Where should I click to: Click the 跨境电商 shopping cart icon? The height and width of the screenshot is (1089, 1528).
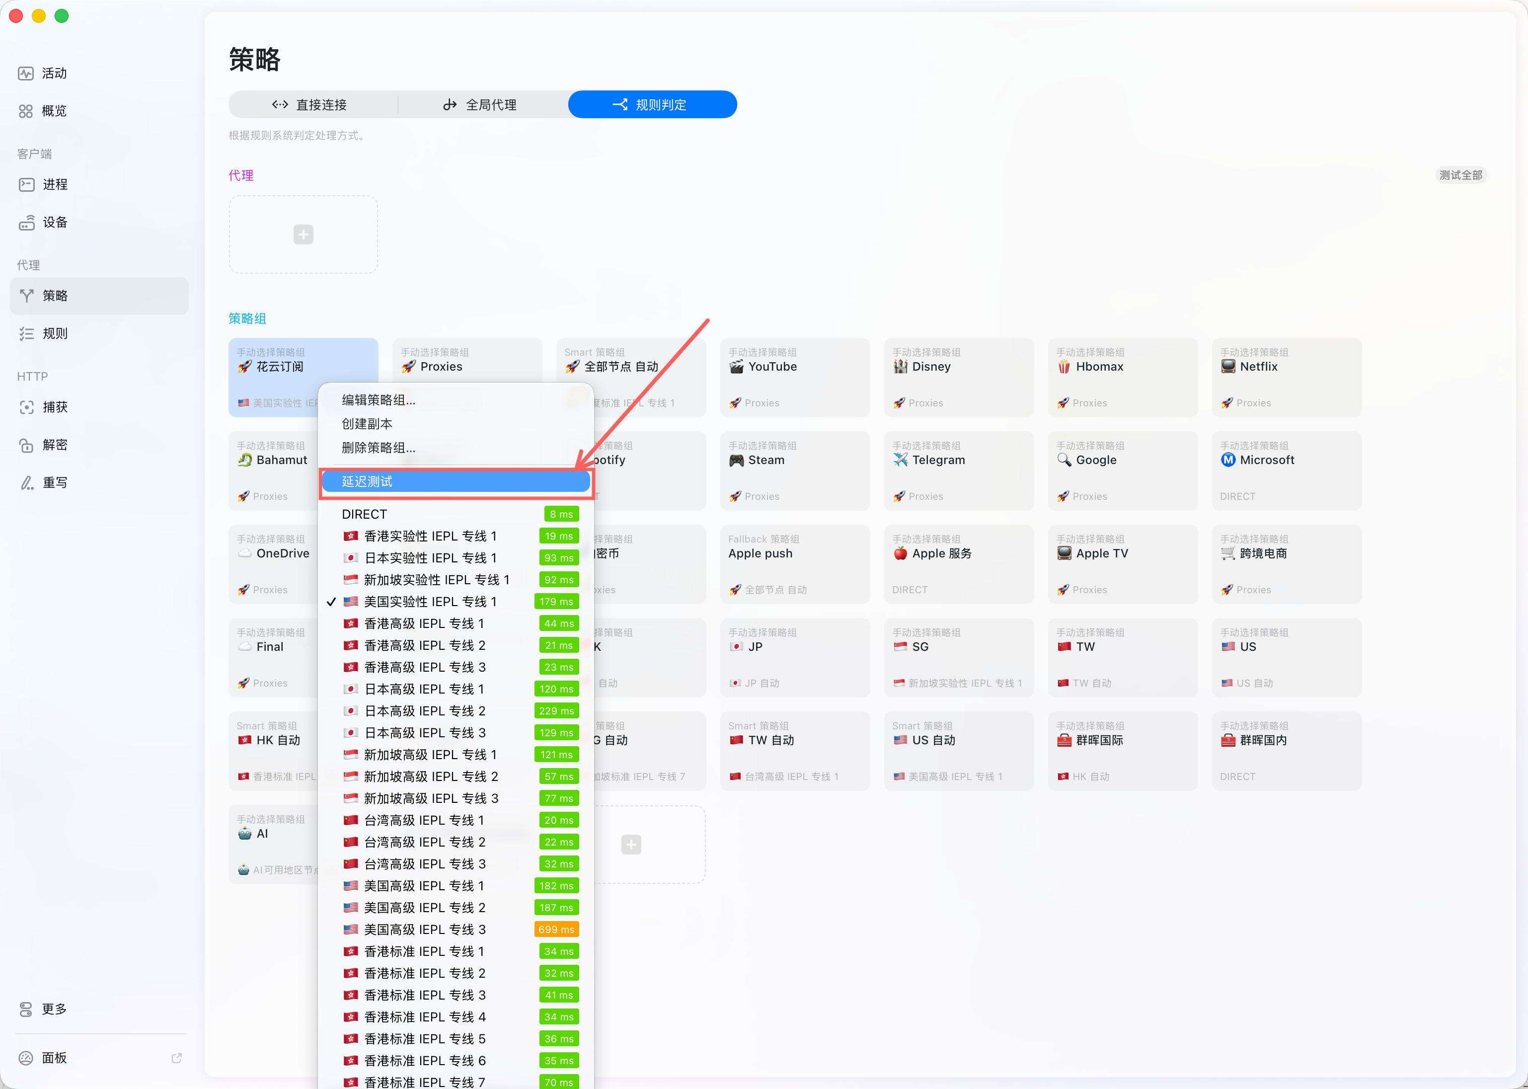tap(1228, 553)
